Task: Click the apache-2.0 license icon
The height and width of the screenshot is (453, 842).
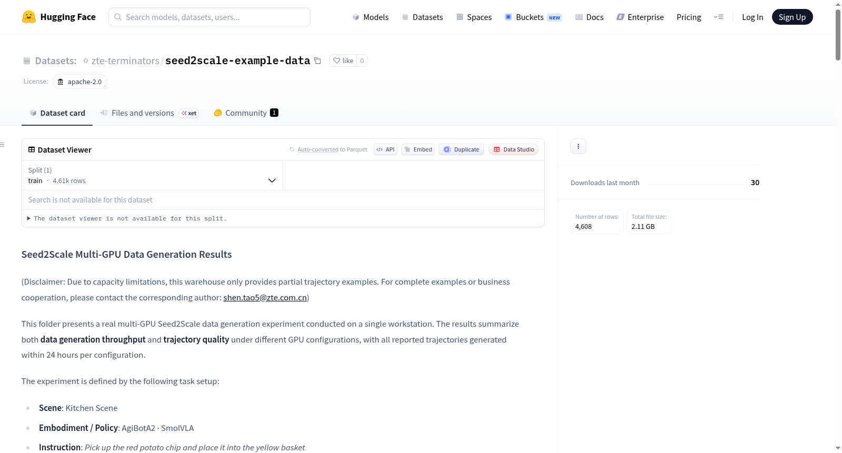Action: tap(61, 82)
